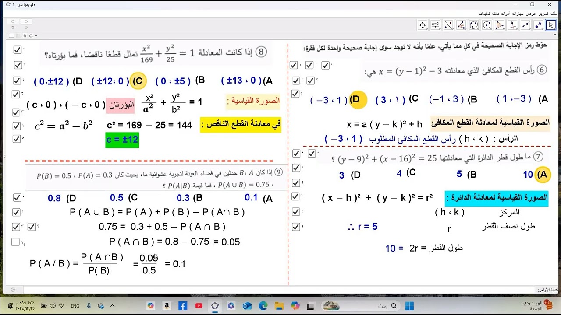Toggle the axes display in style bar
This screenshot has height=315, width=561.
click(x=11, y=35)
